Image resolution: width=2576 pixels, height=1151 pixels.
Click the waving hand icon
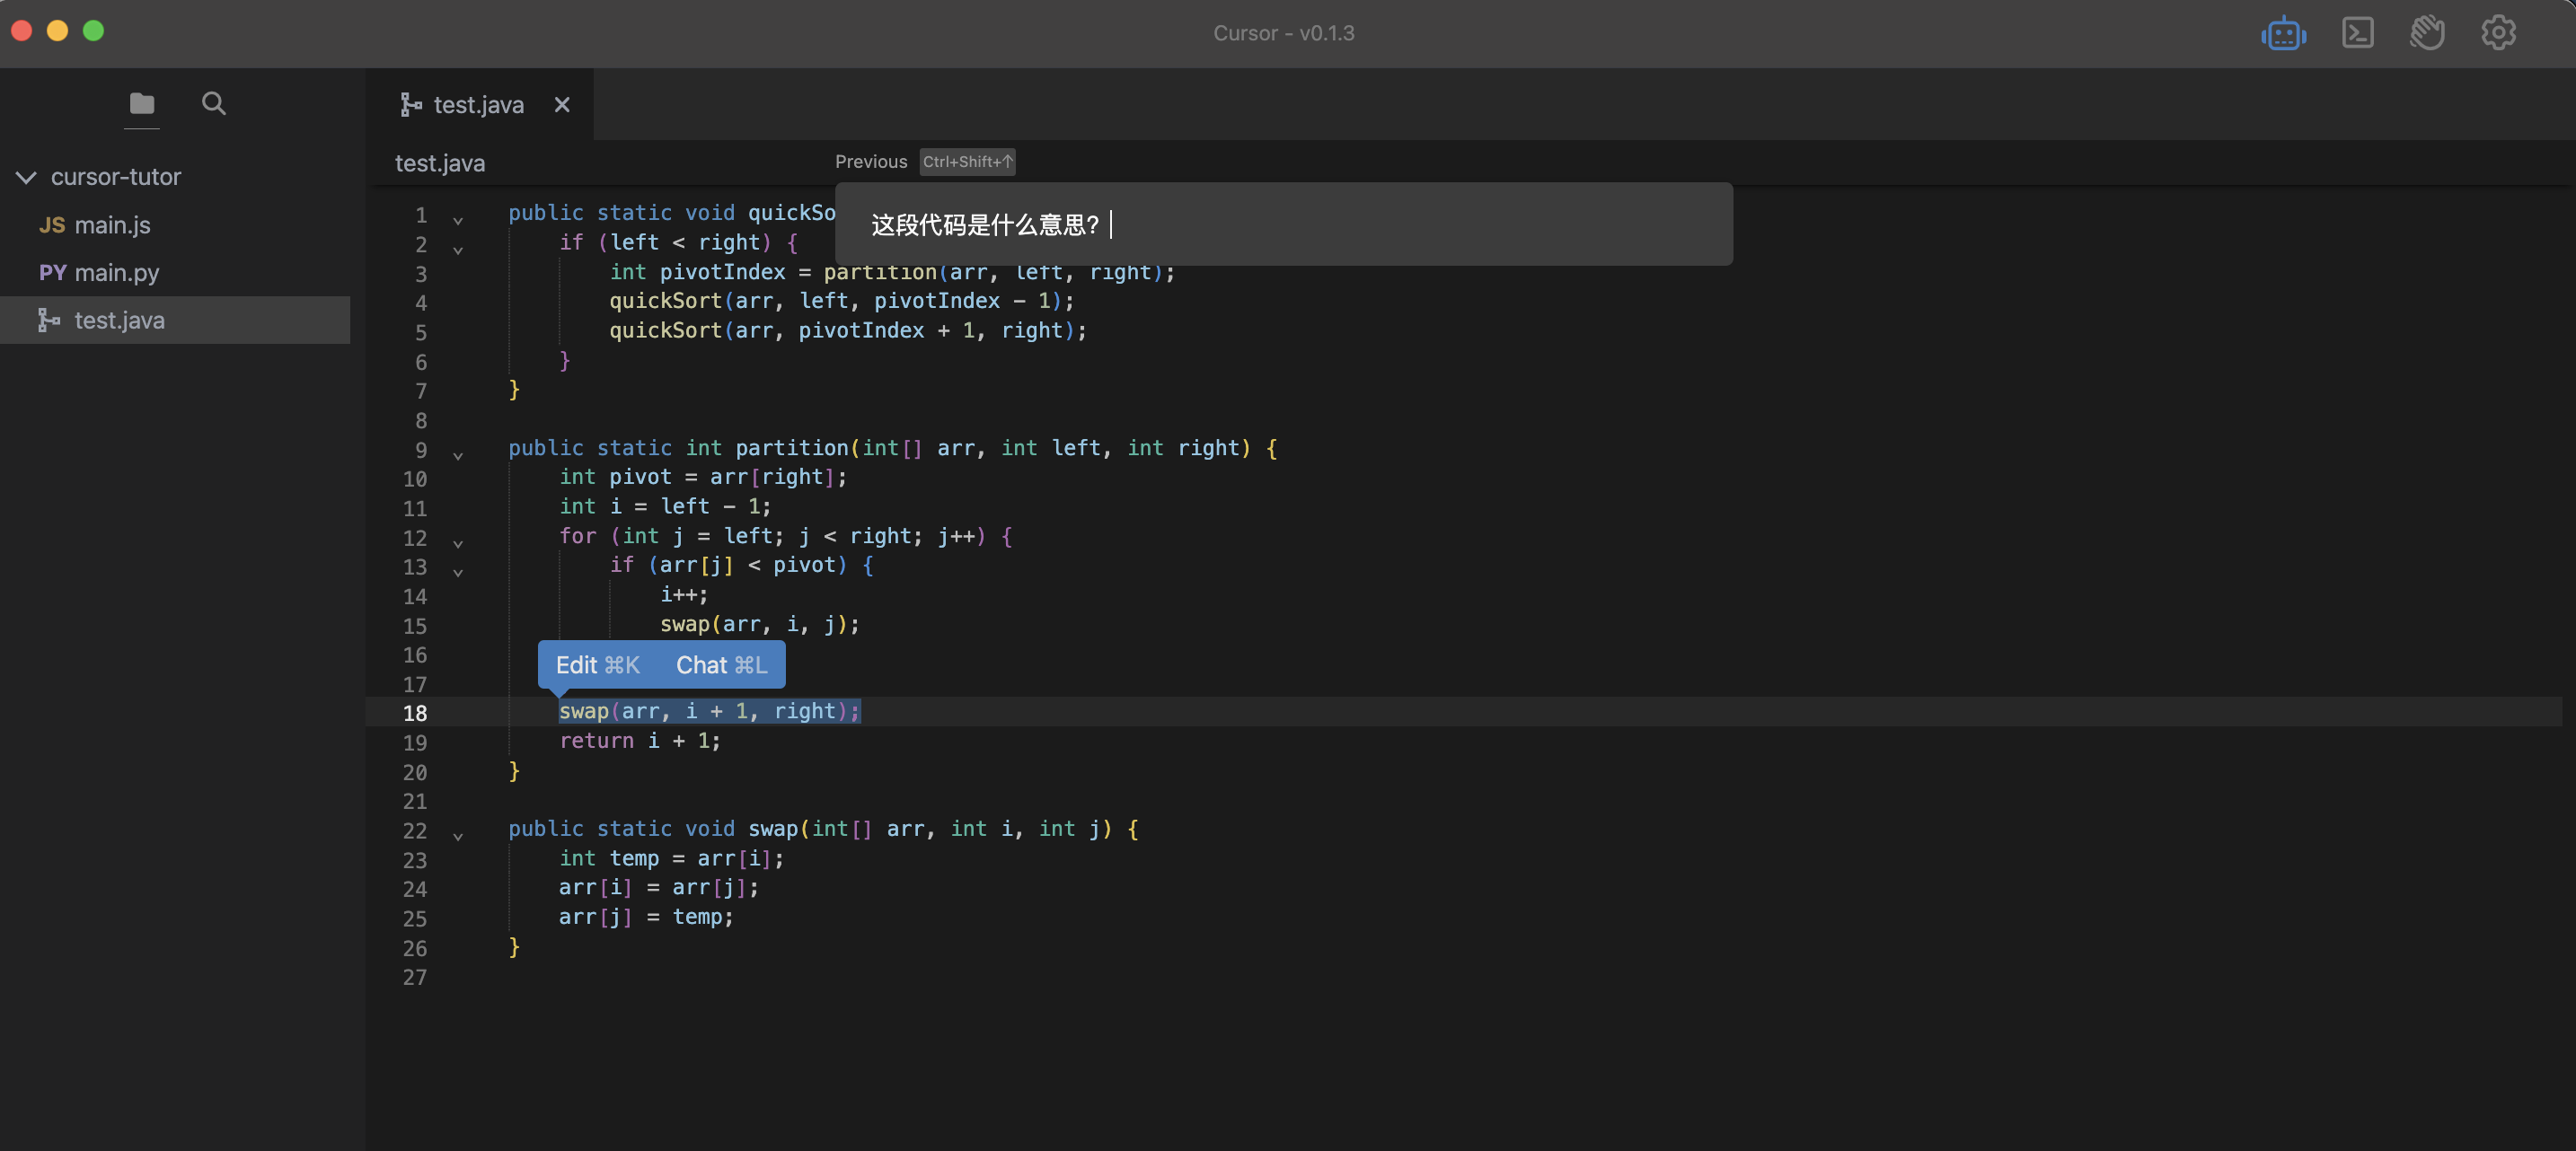[x=2427, y=33]
